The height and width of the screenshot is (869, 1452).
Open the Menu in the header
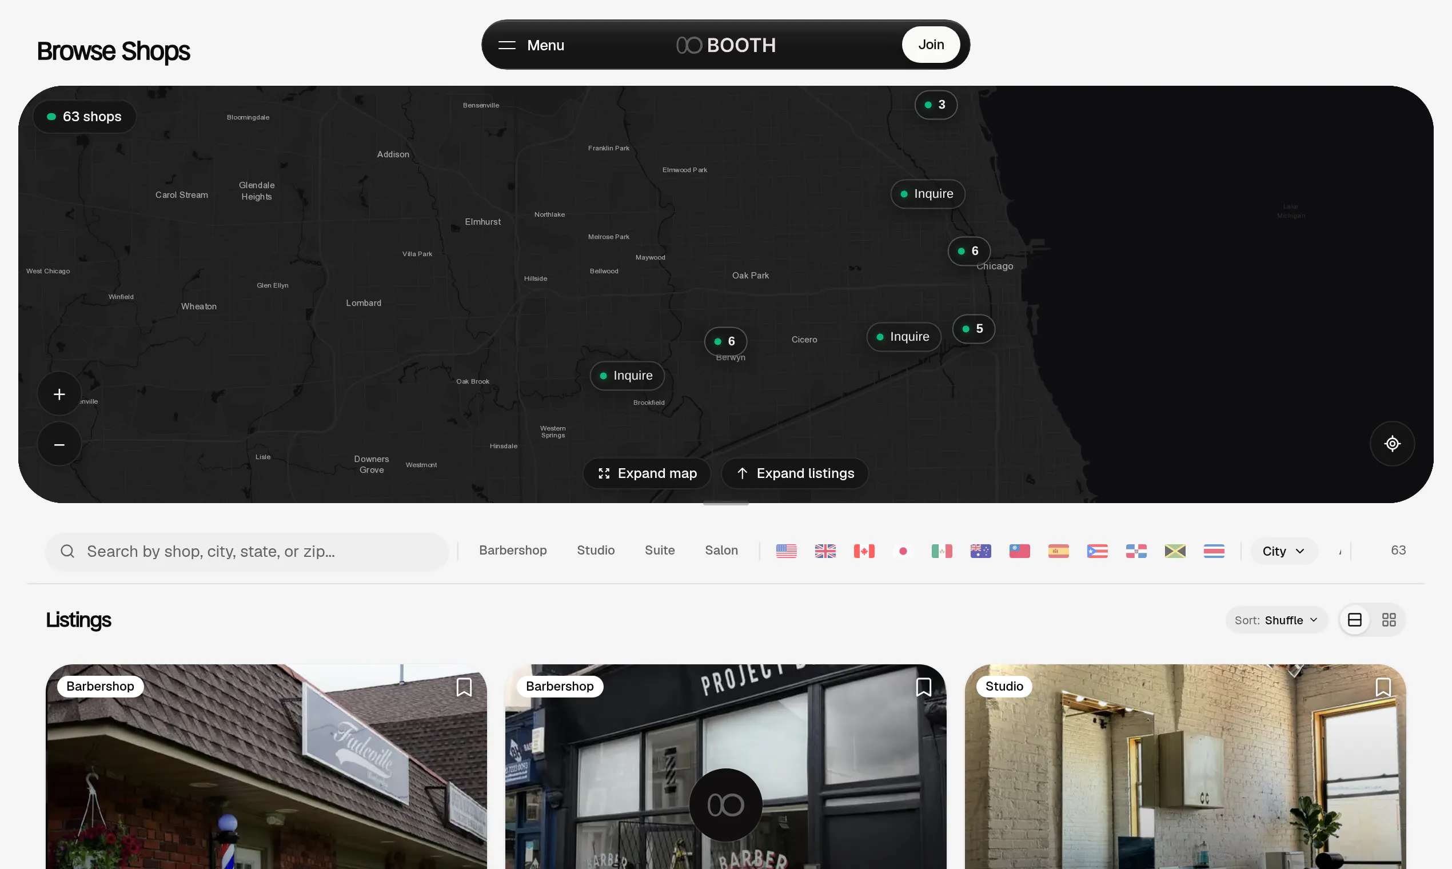532,45
